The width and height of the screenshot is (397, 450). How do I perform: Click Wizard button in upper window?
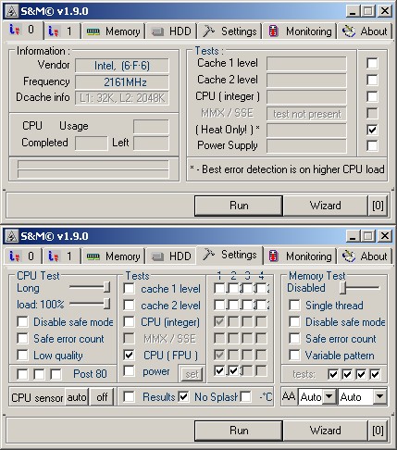click(325, 206)
